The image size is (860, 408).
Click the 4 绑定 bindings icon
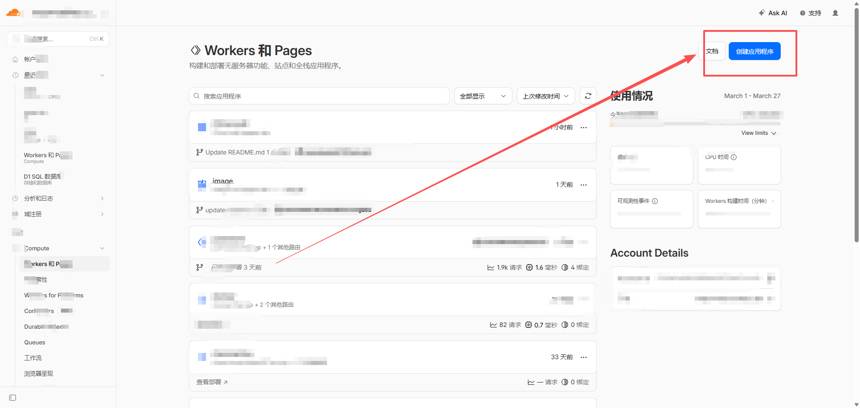565,267
